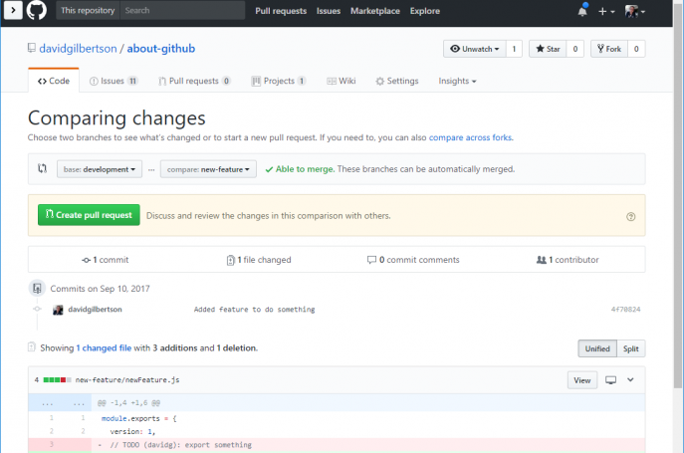Click the Commits on Sep 10, 2017 text
The image size is (684, 453).
click(x=100, y=289)
